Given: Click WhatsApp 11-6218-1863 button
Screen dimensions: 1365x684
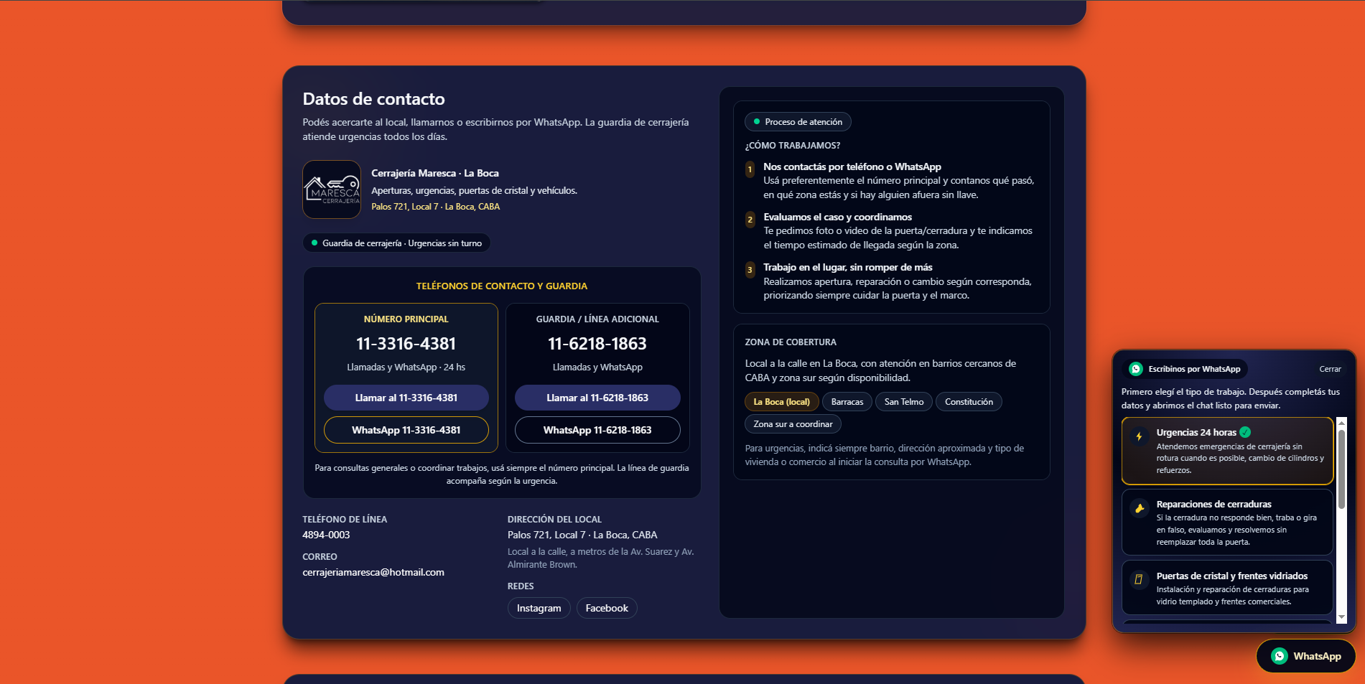Looking at the screenshot, I should click(x=597, y=429).
